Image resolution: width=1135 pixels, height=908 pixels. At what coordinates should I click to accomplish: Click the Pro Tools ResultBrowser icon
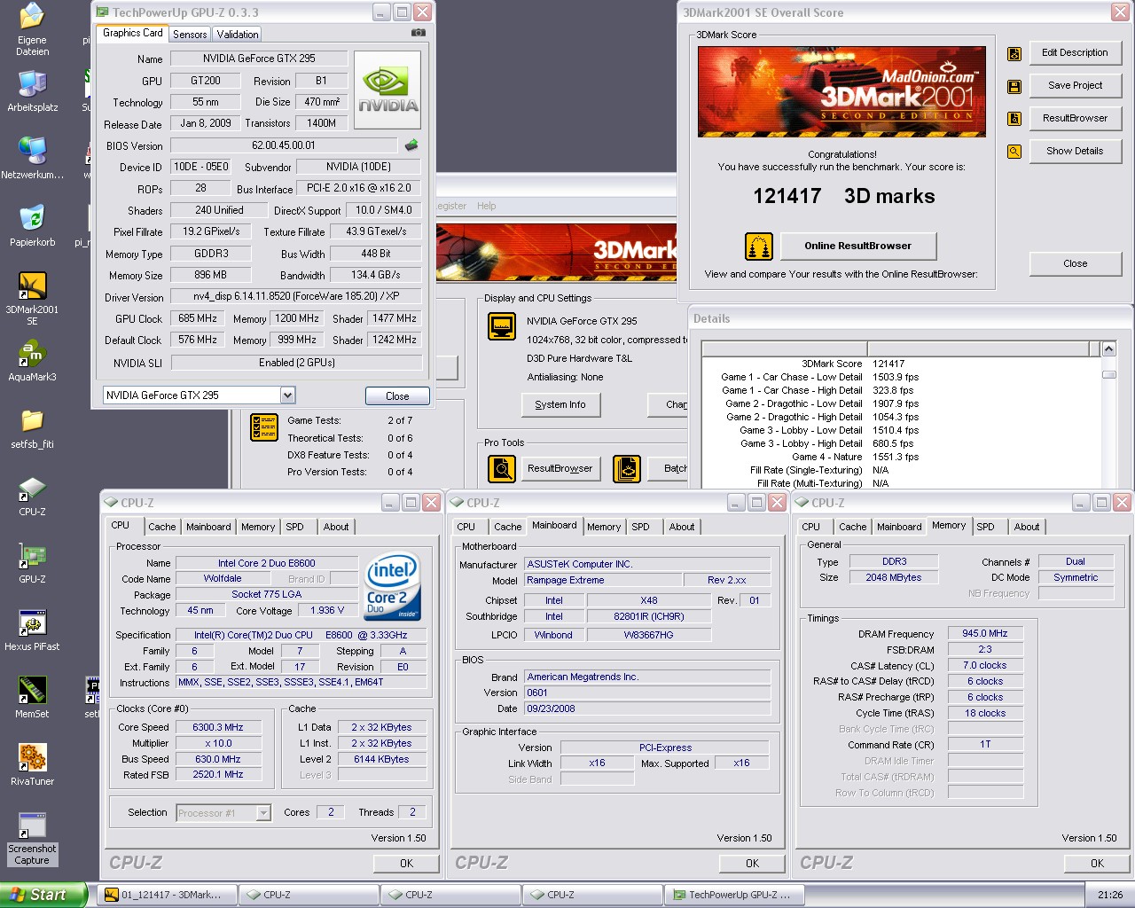click(x=502, y=468)
